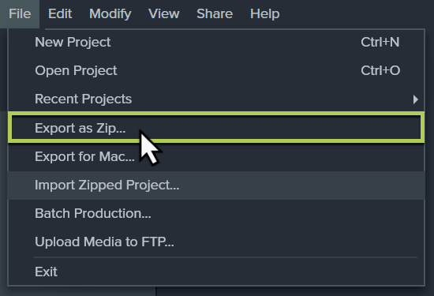Select Export as Zip...
This screenshot has height=296, width=434.
[216, 128]
